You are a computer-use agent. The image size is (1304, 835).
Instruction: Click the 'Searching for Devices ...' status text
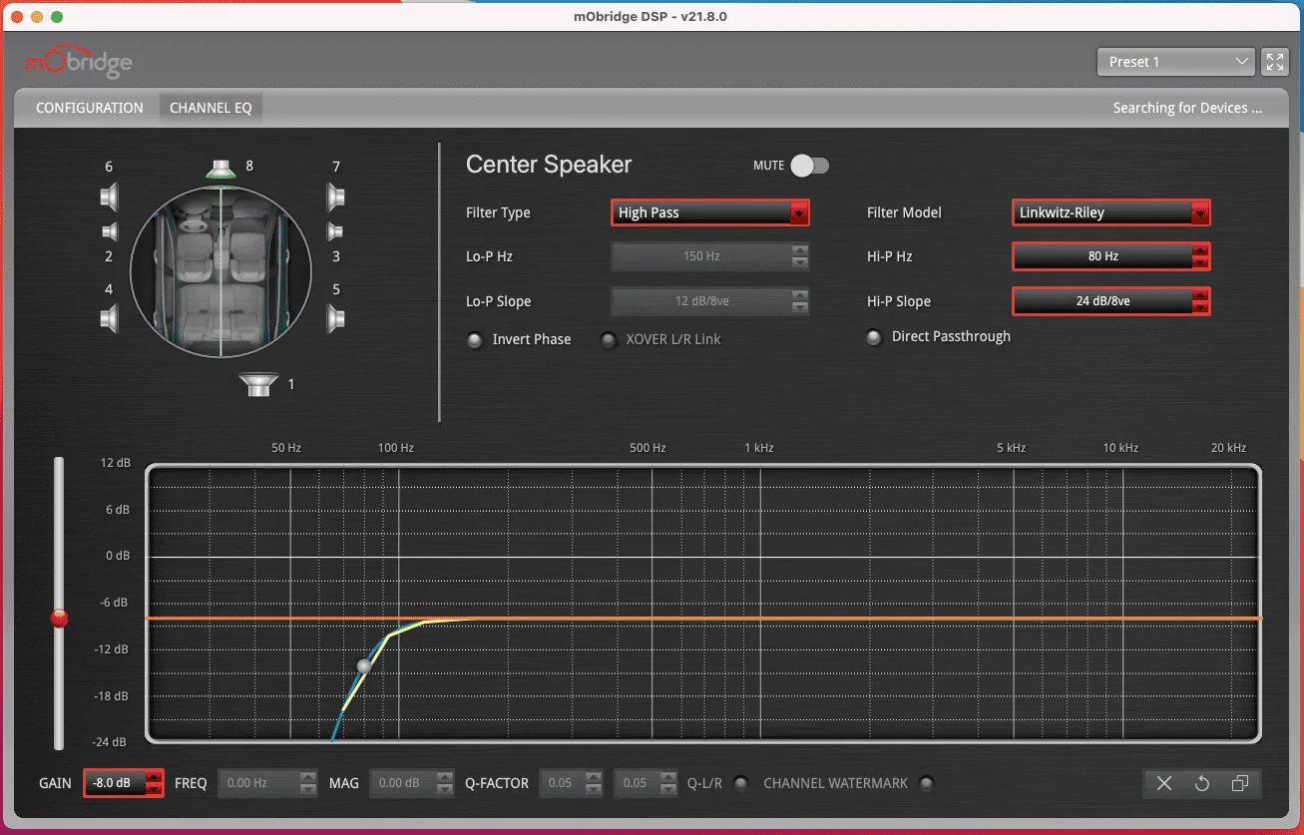pyautogui.click(x=1187, y=108)
